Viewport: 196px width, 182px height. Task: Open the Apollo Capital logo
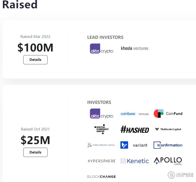click(168, 161)
